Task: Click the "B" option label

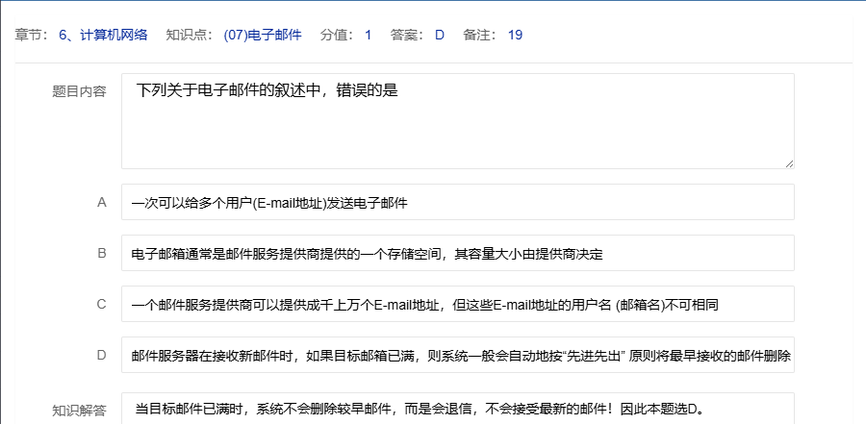Action: pyautogui.click(x=101, y=254)
